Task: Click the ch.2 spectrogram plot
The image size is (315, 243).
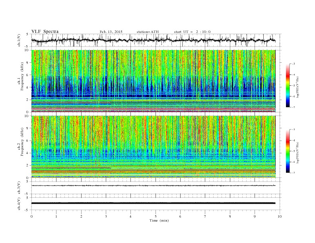Action: click(x=154, y=147)
